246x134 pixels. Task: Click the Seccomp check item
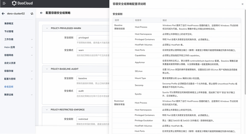click(x=139, y=85)
